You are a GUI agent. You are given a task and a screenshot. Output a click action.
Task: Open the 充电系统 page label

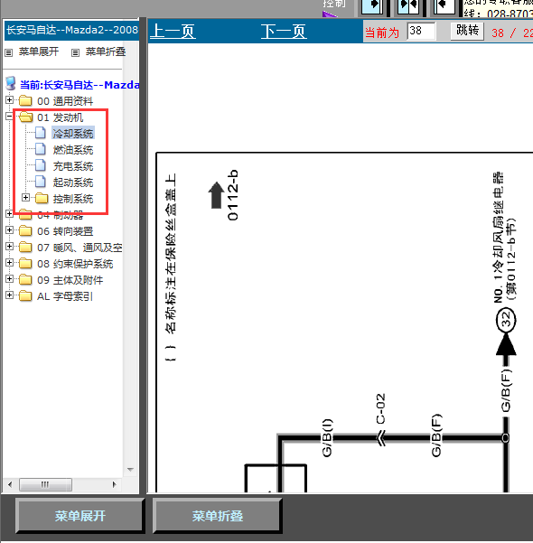click(73, 166)
